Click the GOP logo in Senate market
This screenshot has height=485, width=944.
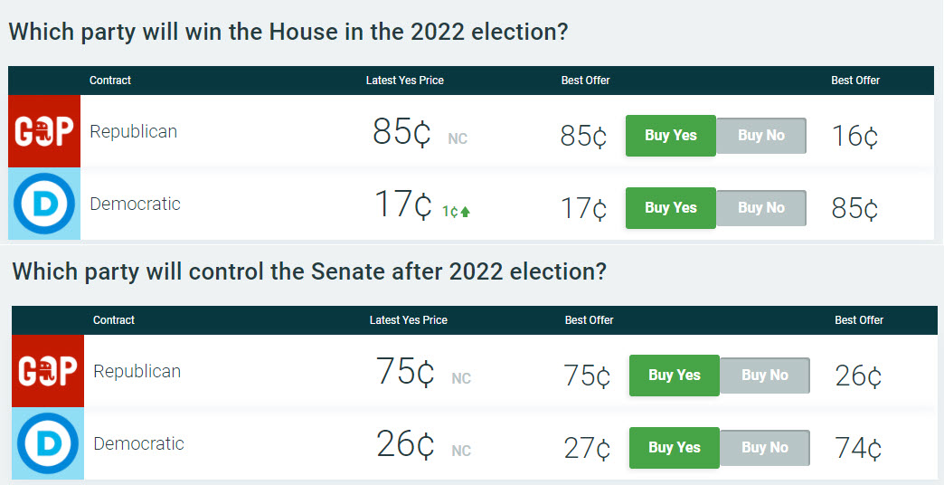(x=48, y=370)
